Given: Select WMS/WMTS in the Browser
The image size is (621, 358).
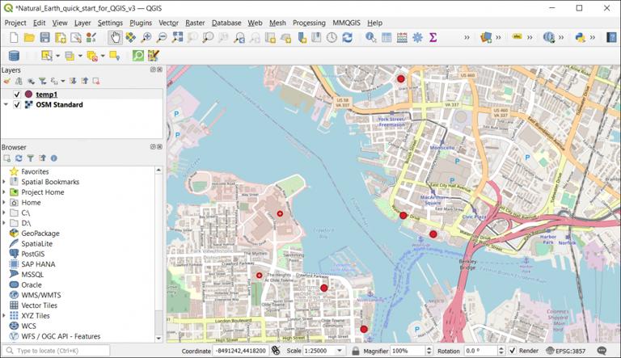Looking at the screenshot, I should [x=41, y=295].
